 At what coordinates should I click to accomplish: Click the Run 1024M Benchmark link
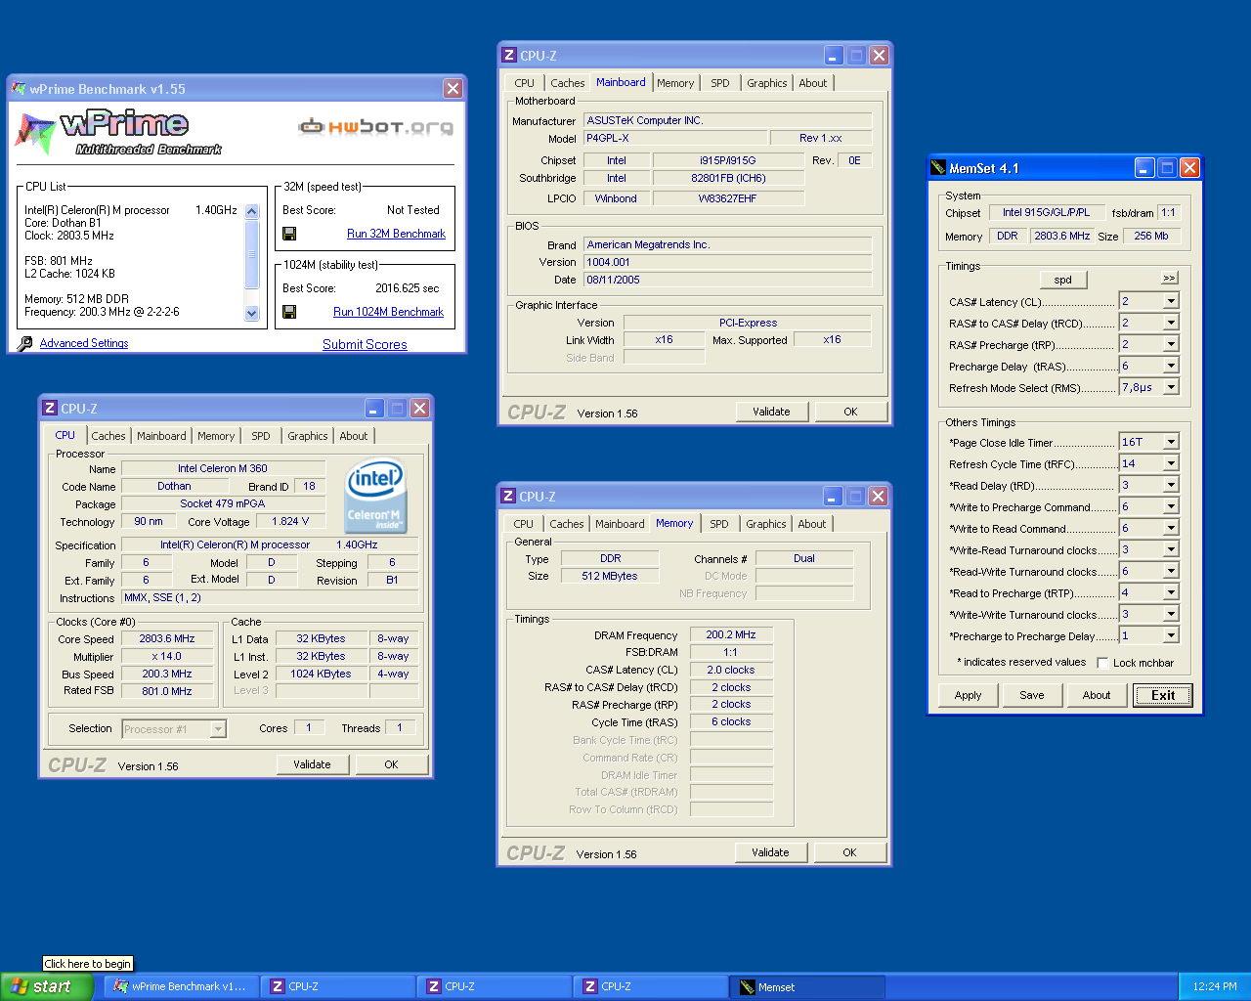388,312
